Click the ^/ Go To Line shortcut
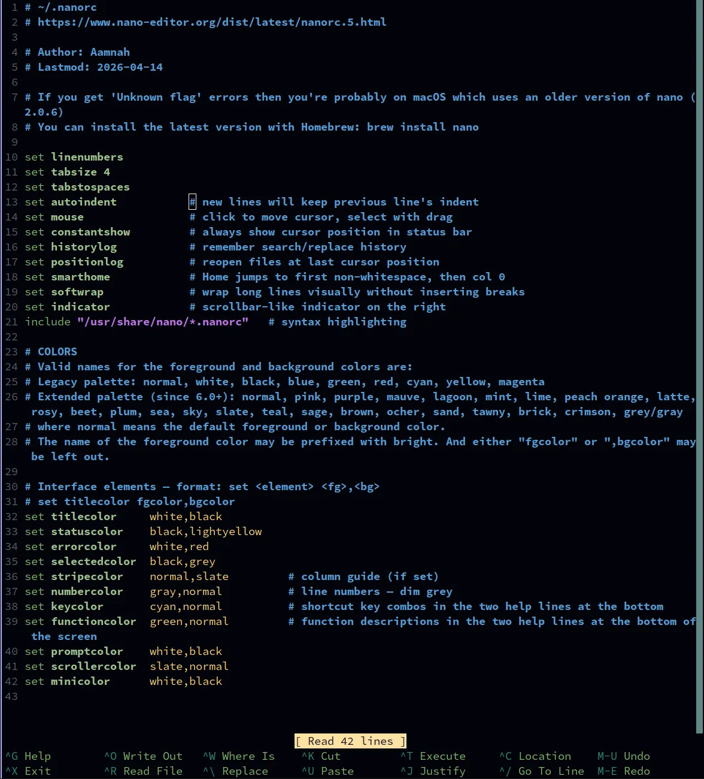This screenshot has height=779, width=704. (542, 771)
